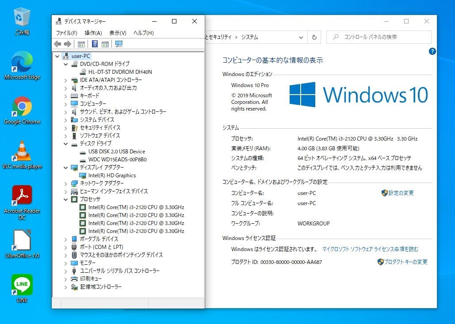
Task: Maximize the デバイス マネージャー window
Action: 174,21
